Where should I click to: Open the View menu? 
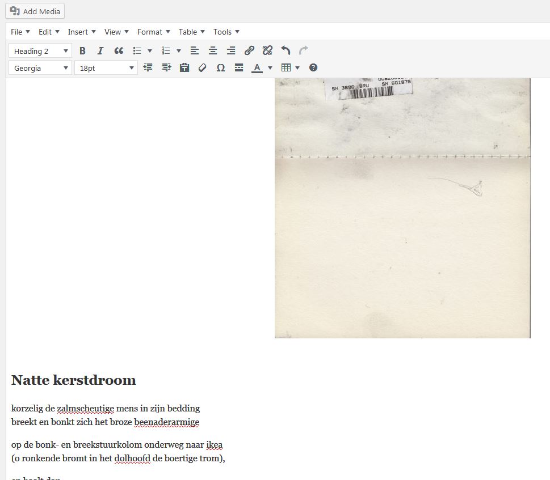[x=116, y=32]
